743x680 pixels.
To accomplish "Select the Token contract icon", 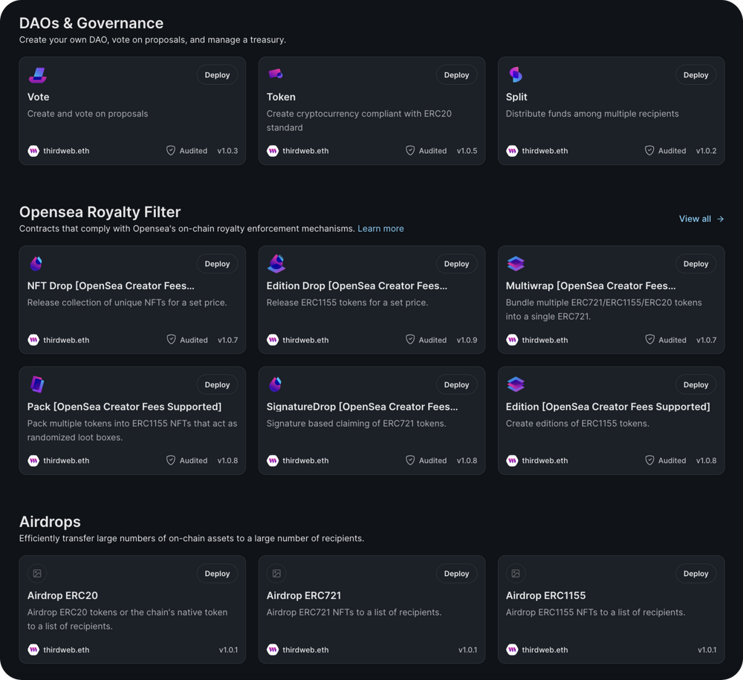I will (276, 75).
